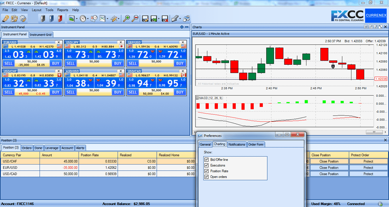
Task: Zoom out with the red minus magnifier
Action: pyautogui.click(x=135, y=18)
